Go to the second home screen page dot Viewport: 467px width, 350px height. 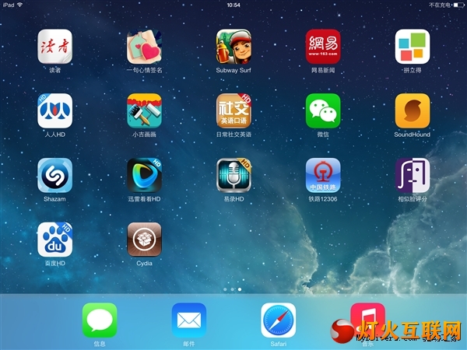tap(232, 289)
